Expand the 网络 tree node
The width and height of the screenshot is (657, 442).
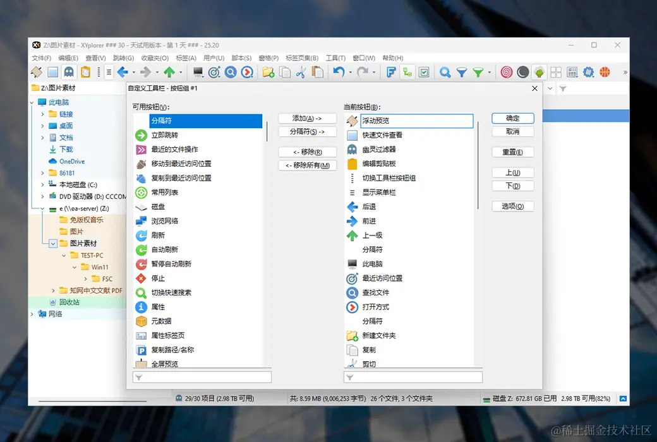tap(32, 314)
